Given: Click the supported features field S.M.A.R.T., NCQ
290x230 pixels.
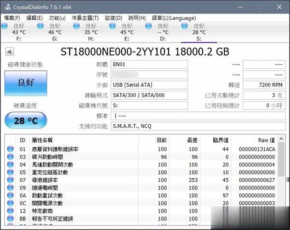Looking at the screenshot, I should [198, 126].
